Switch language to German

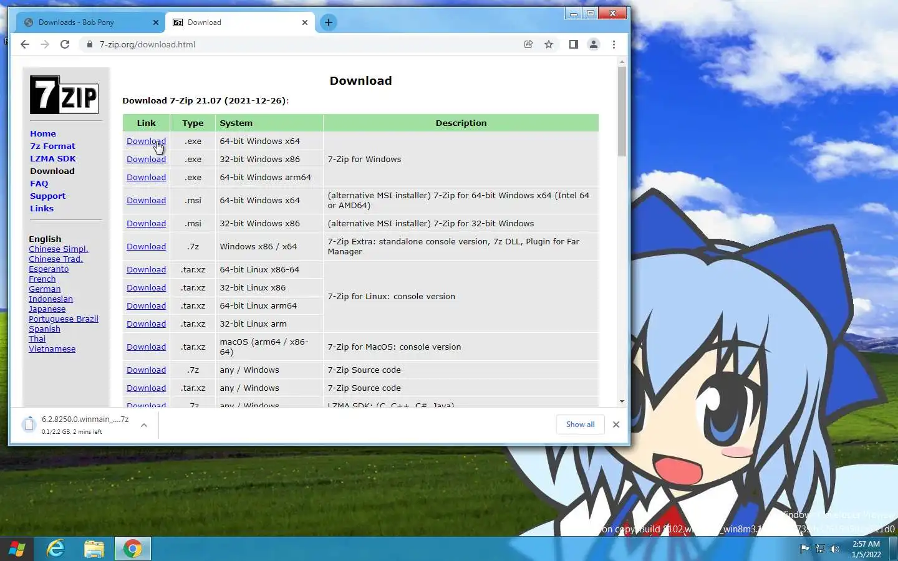click(x=44, y=289)
